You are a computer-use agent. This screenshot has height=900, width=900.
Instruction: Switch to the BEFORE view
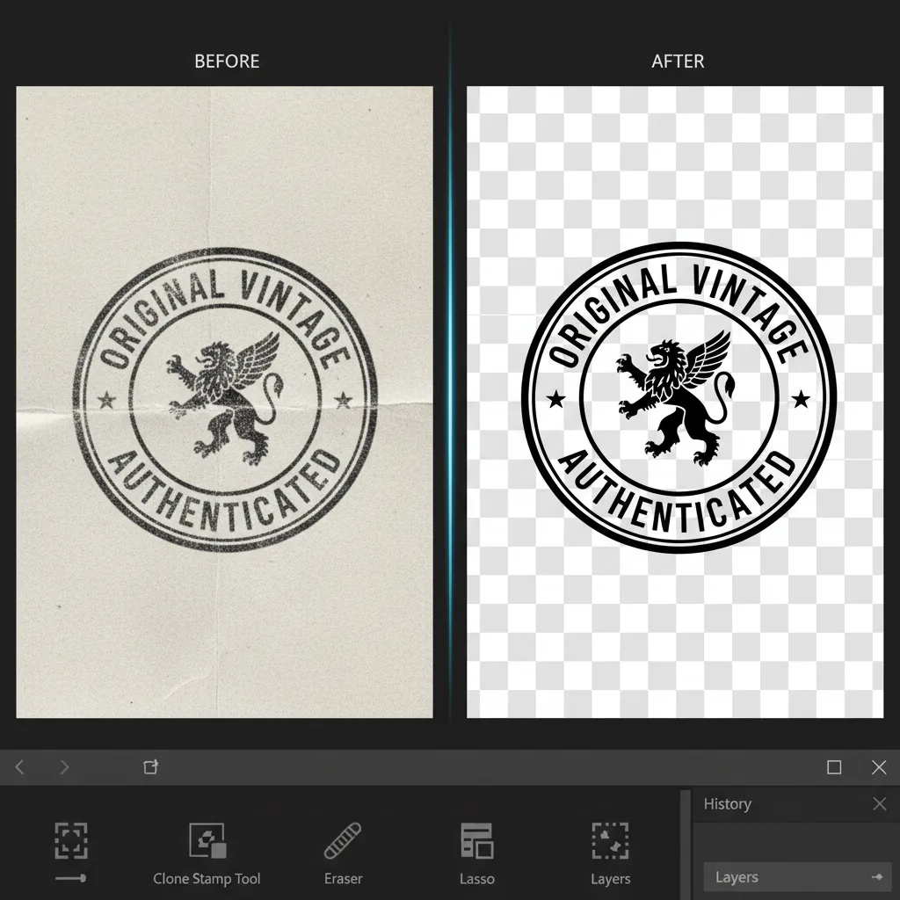point(226,61)
